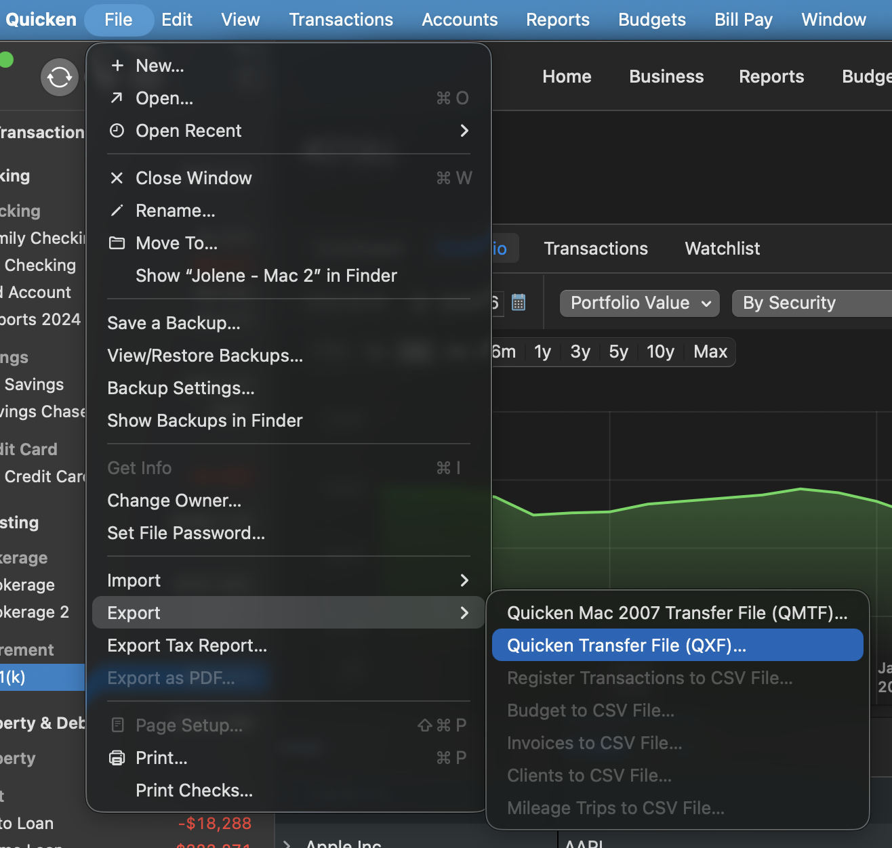This screenshot has width=892, height=848.
Task: Click the clock icon beside Open Recent
Action: (117, 130)
